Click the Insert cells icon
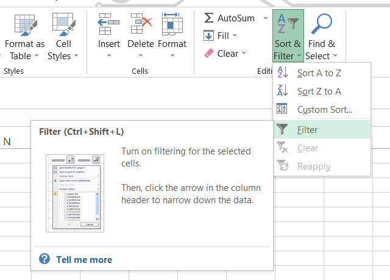This screenshot has width=390, height=280. pyautogui.click(x=109, y=24)
